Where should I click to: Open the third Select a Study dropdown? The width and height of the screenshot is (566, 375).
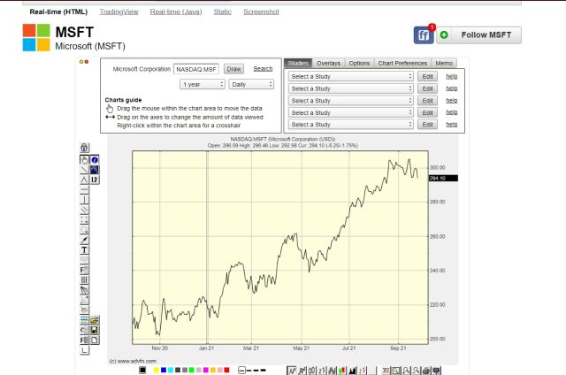tap(351, 100)
